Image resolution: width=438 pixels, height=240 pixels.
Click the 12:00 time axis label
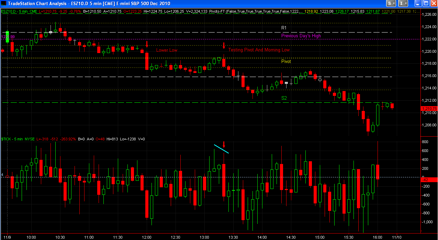(x=147, y=237)
